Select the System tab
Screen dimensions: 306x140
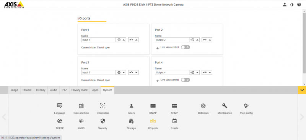pyautogui.click(x=107, y=90)
